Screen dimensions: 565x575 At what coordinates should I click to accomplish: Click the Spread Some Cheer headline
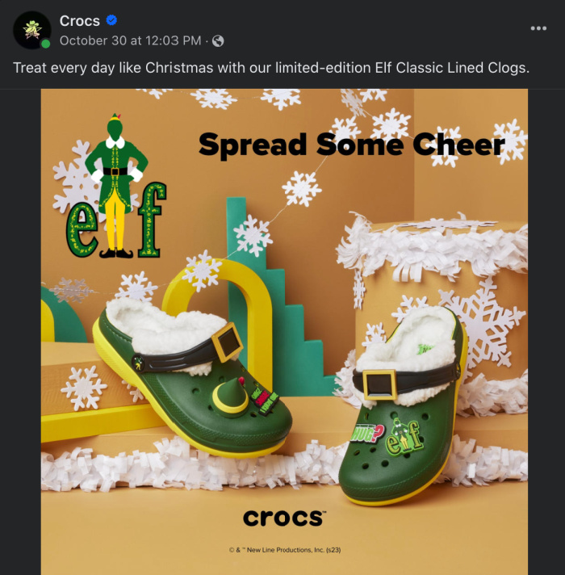tap(352, 145)
